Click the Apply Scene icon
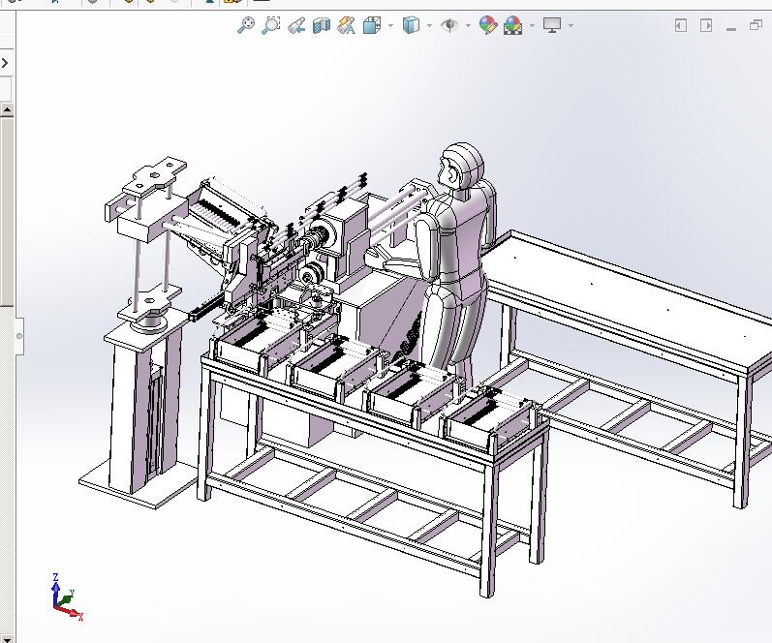 tap(513, 25)
